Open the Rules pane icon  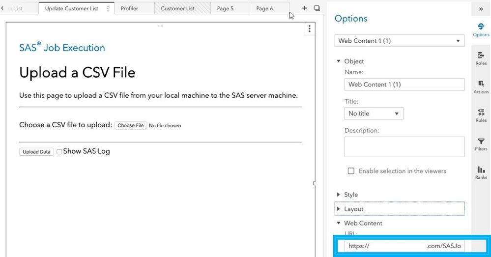481,115
